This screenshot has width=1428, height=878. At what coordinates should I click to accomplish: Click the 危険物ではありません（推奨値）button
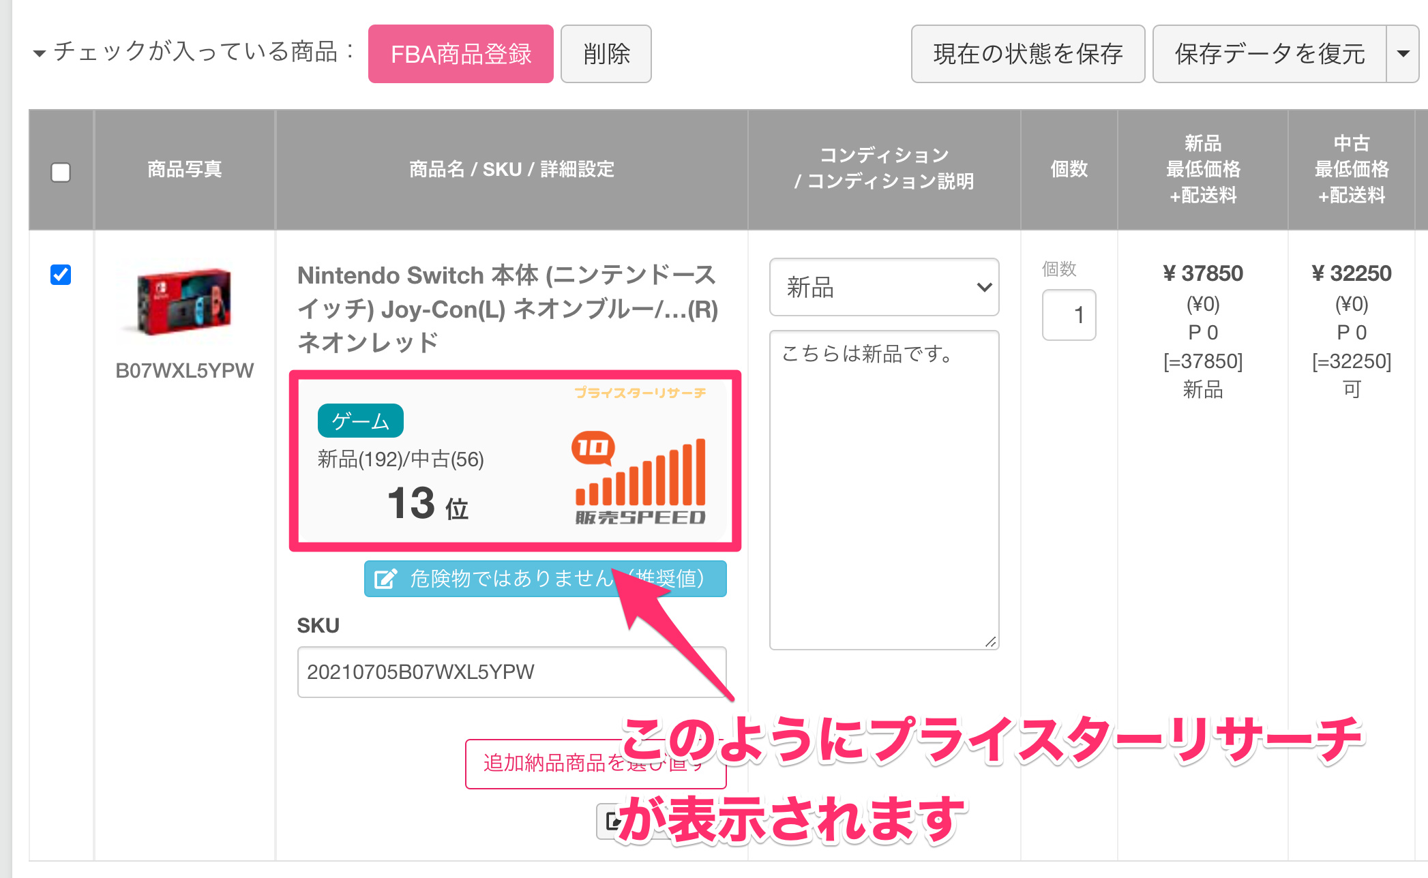click(545, 579)
